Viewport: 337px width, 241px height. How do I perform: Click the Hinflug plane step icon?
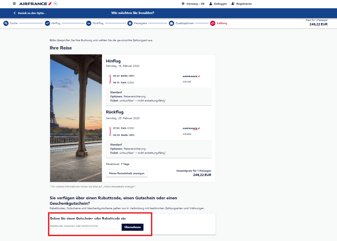[x=47, y=23]
